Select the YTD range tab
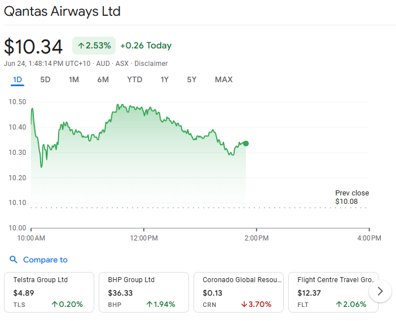This screenshot has height=321, width=396. click(135, 79)
